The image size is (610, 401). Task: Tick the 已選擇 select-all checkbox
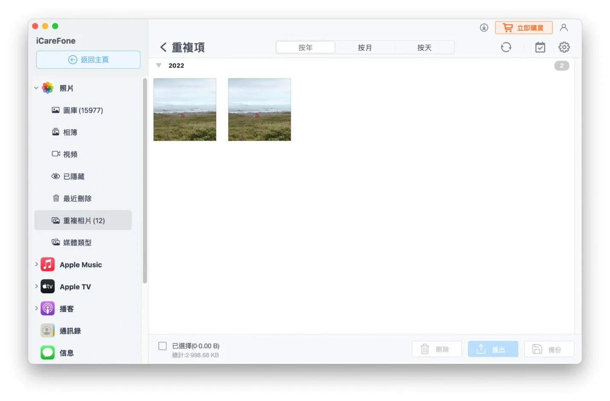pos(163,346)
